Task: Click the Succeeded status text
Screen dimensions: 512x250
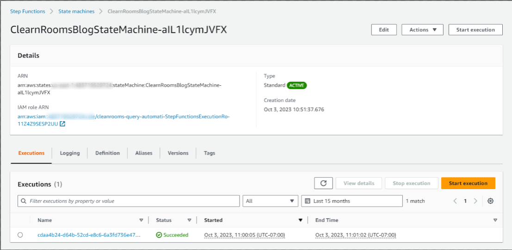Action: 176,235
